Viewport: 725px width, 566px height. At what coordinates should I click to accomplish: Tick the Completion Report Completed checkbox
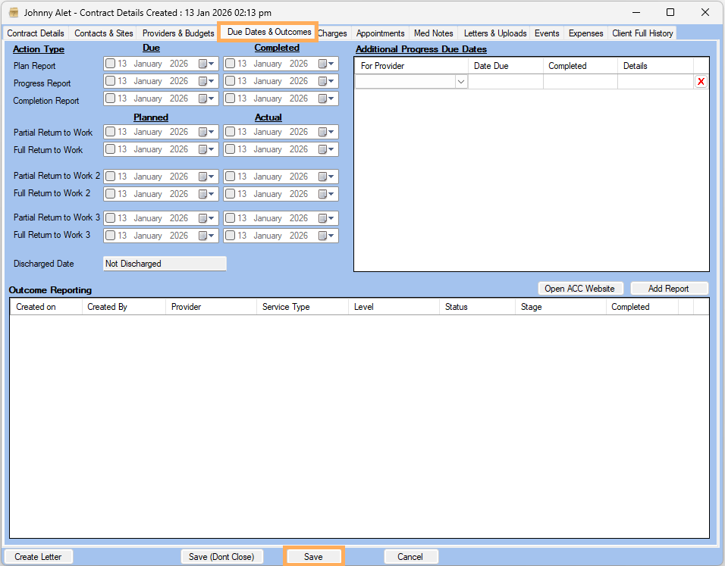(231, 99)
